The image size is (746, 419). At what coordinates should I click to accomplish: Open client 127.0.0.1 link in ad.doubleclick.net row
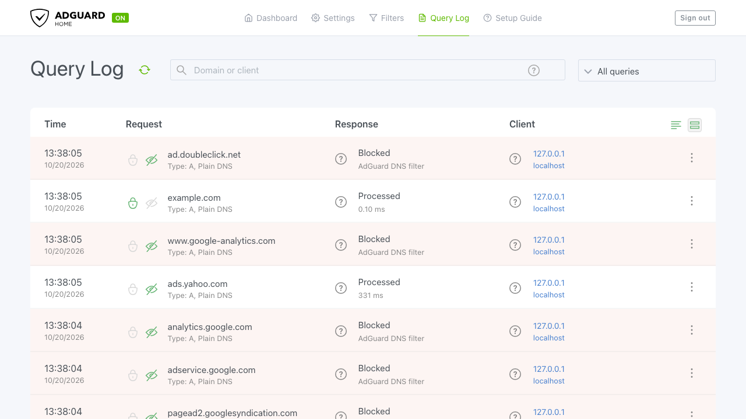pyautogui.click(x=549, y=154)
